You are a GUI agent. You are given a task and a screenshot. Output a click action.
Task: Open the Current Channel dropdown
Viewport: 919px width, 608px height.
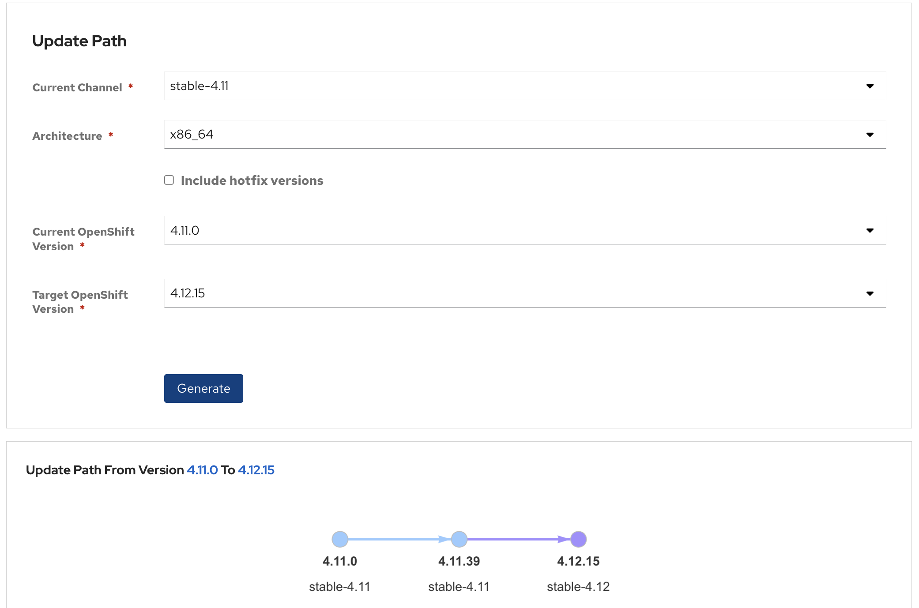tap(525, 86)
